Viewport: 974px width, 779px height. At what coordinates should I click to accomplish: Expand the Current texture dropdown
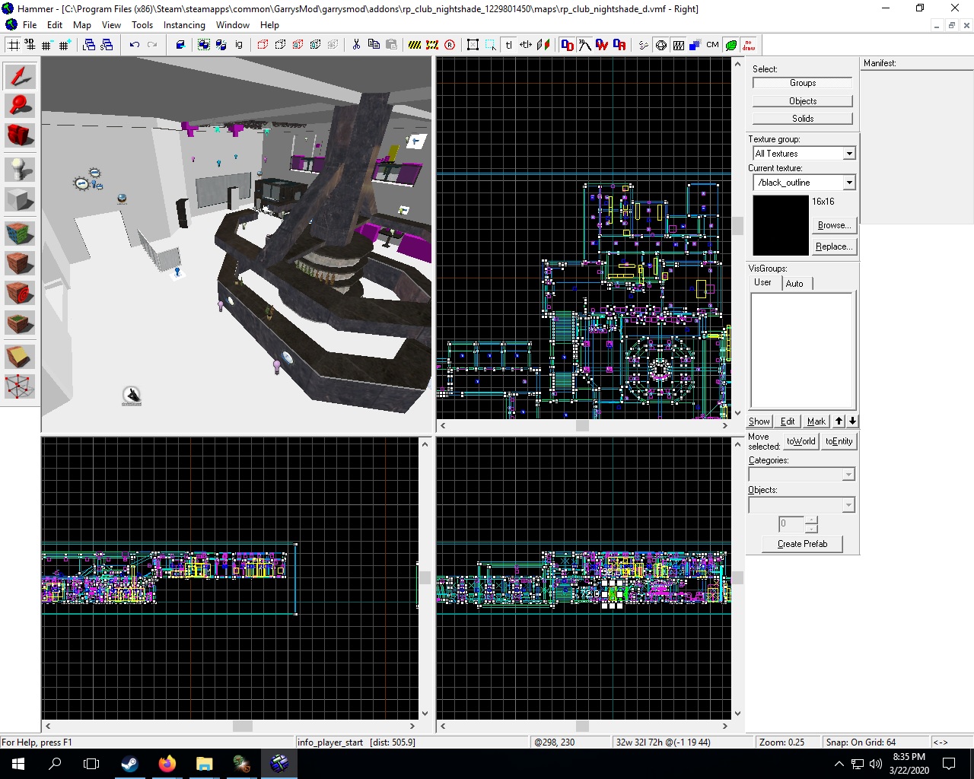click(x=849, y=183)
